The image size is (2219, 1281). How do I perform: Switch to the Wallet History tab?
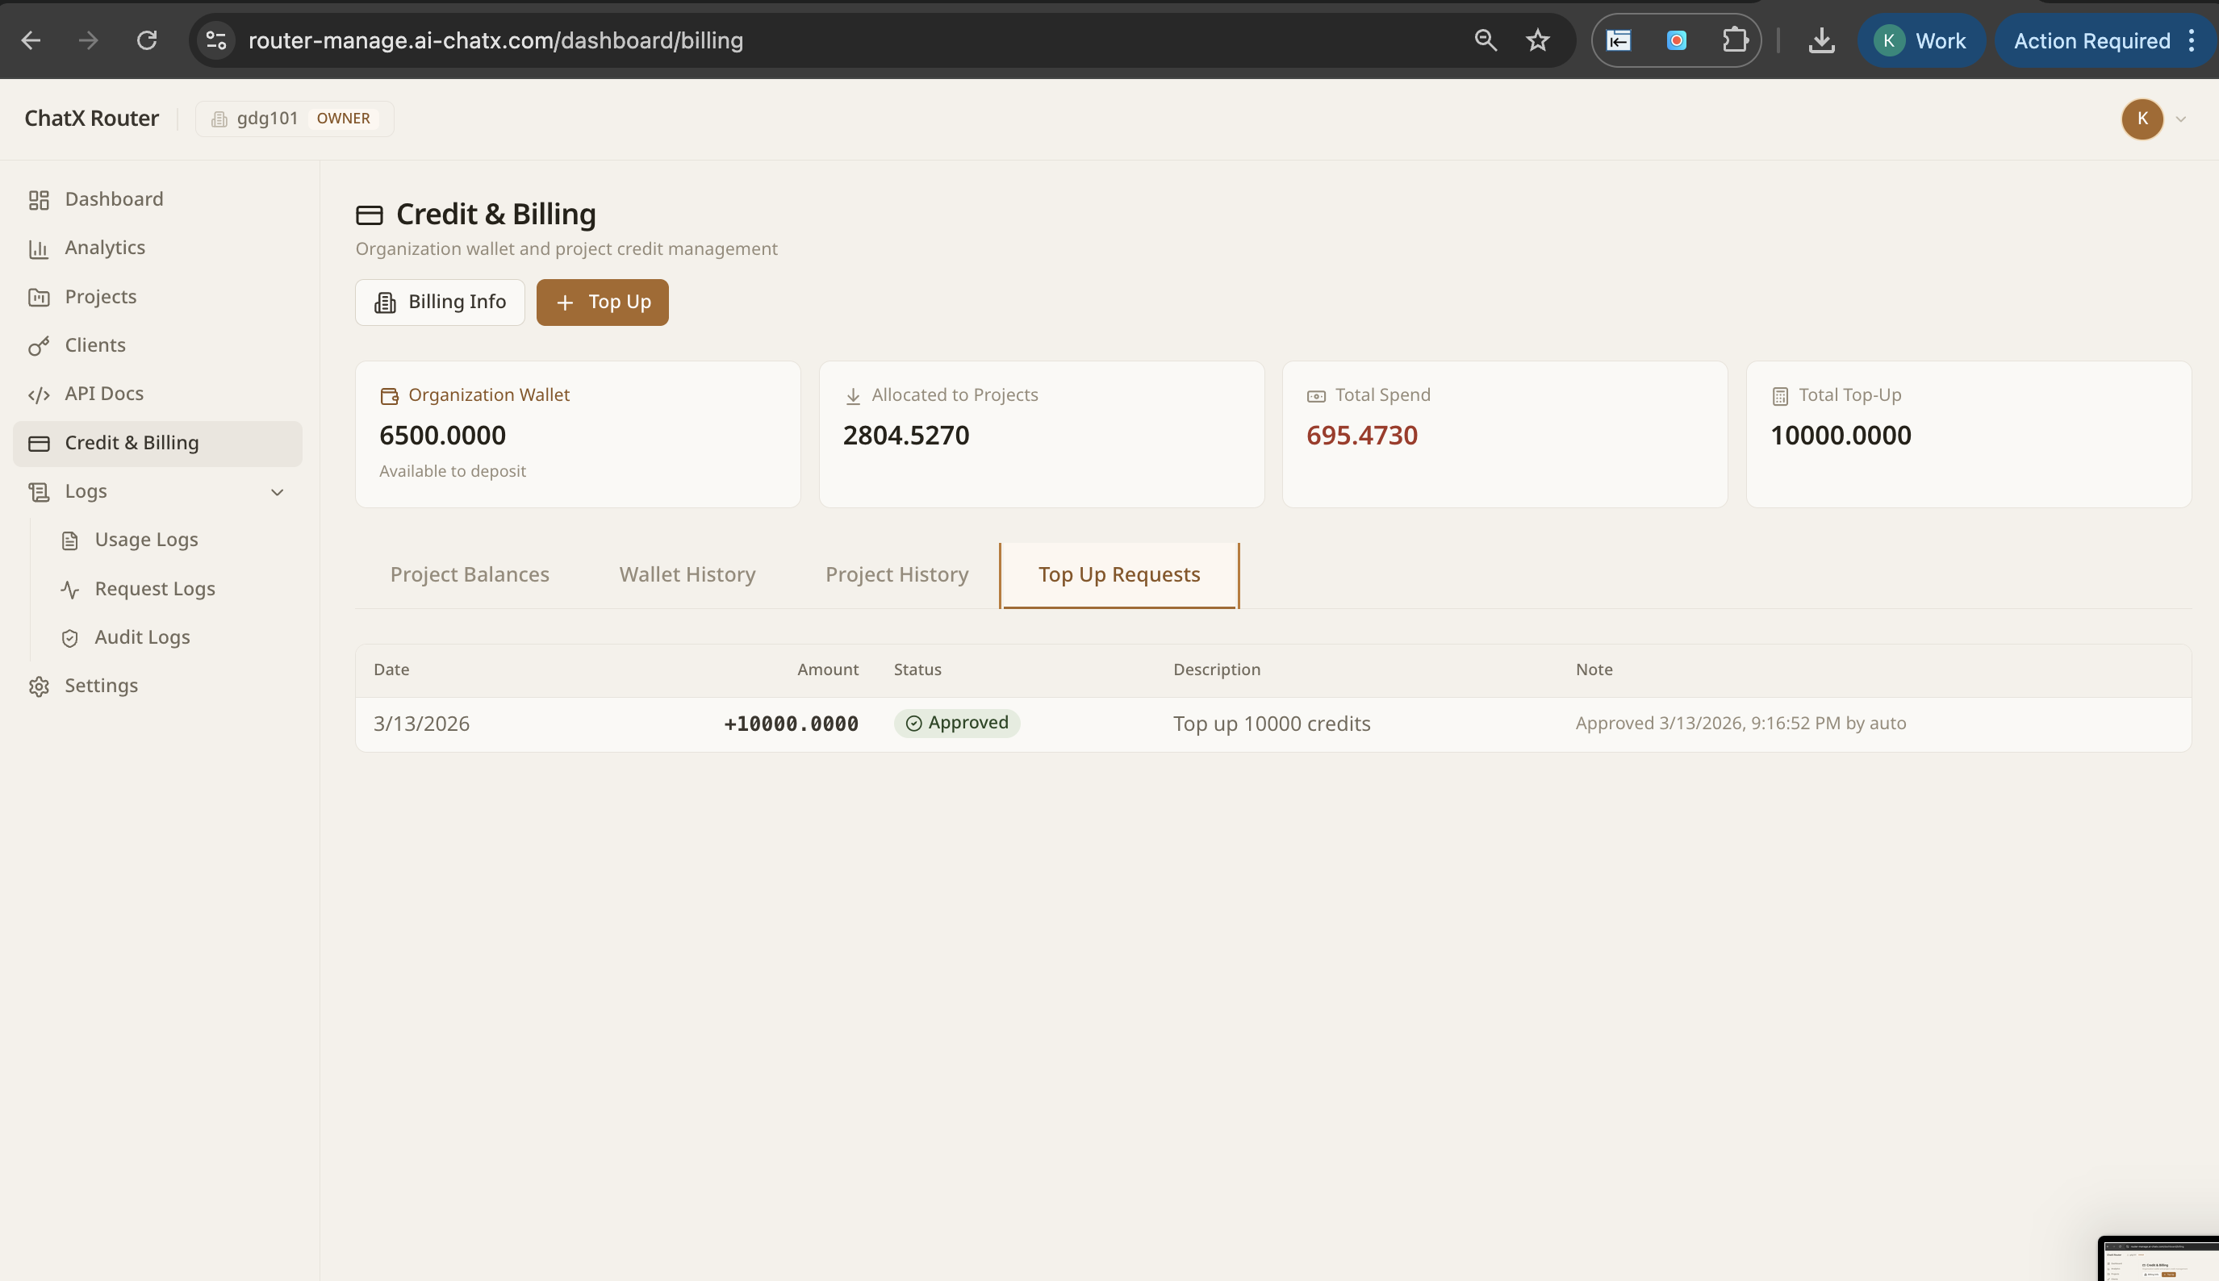pyautogui.click(x=687, y=574)
